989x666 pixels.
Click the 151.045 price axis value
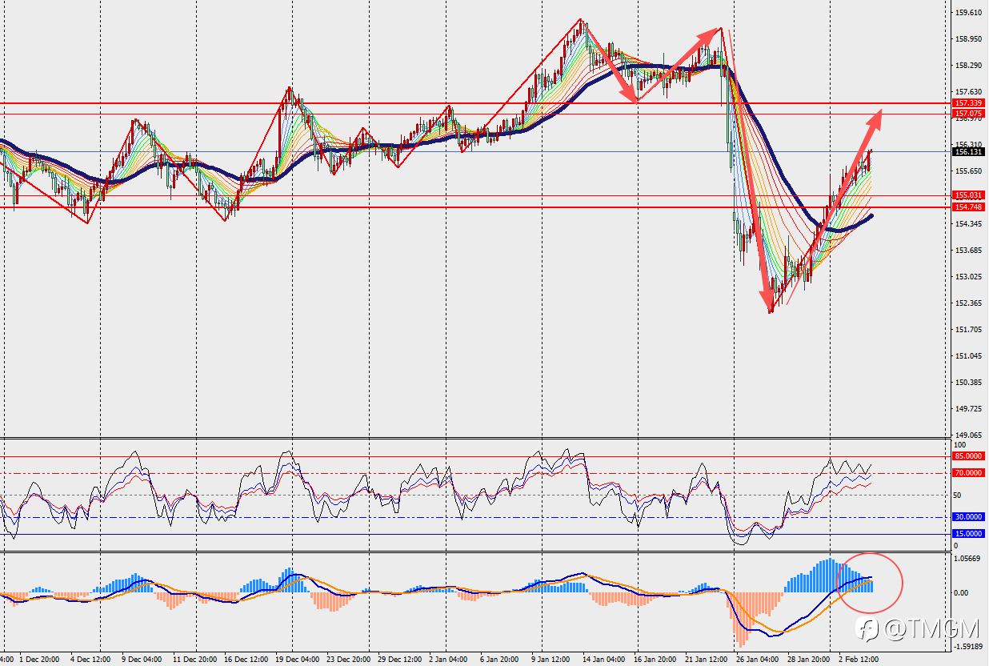(x=969, y=356)
